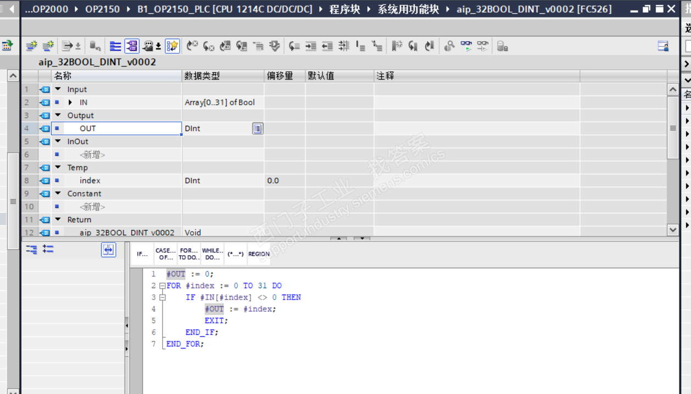The height and width of the screenshot is (394, 691).
Task: Toggle the double-arrow width icon beside instruction buttons
Action: [109, 250]
